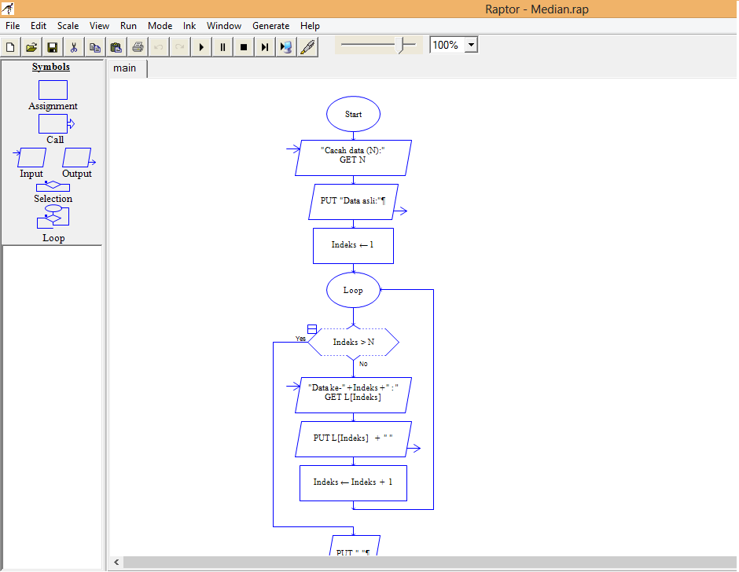Open the zoom percentage dropdown

pos(469,45)
